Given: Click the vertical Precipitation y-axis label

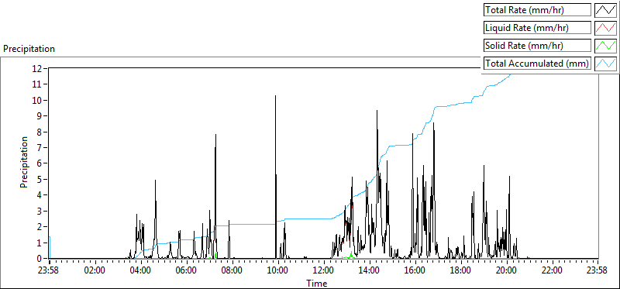Looking at the screenshot, I should (24, 163).
